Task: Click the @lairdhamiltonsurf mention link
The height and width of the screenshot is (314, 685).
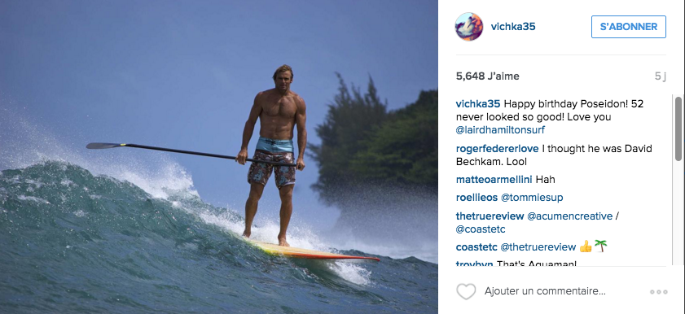Action: (500, 130)
